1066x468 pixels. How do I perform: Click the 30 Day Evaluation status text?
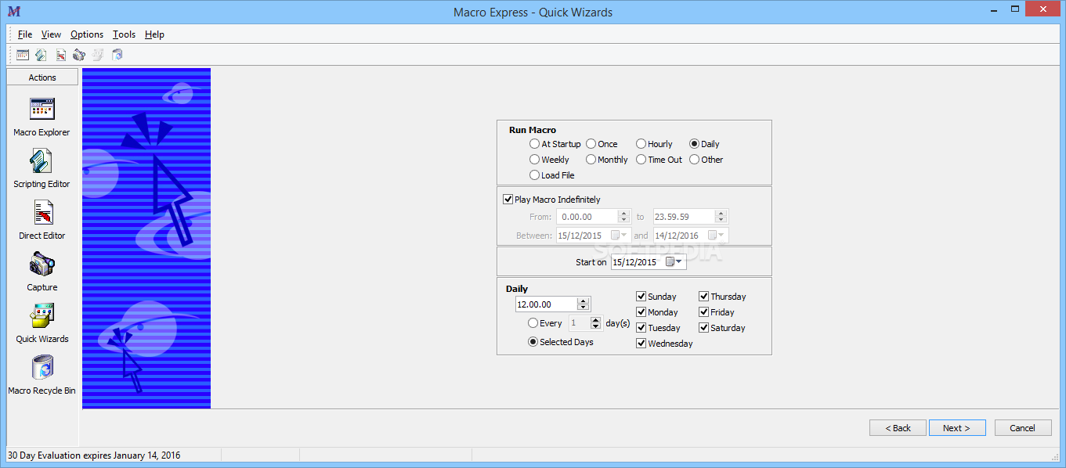[x=94, y=455]
